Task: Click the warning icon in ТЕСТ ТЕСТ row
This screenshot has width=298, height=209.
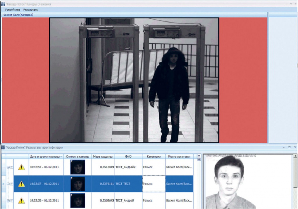Action: point(22,184)
